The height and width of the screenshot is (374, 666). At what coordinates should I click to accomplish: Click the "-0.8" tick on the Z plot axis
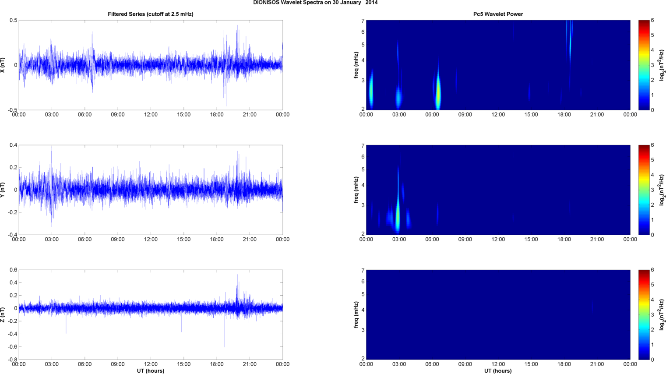click(x=12, y=360)
